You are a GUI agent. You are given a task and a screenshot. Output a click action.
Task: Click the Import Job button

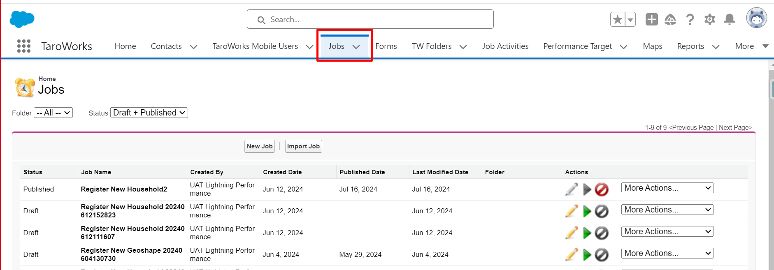(x=303, y=146)
